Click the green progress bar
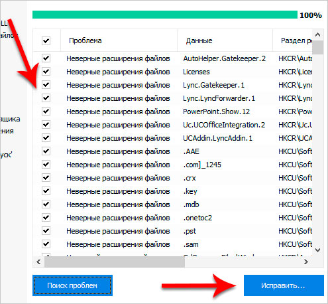Viewport: 328px width, 304px height. [x=165, y=15]
